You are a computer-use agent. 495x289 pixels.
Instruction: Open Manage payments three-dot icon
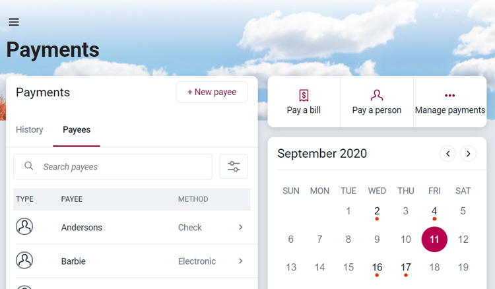click(450, 96)
